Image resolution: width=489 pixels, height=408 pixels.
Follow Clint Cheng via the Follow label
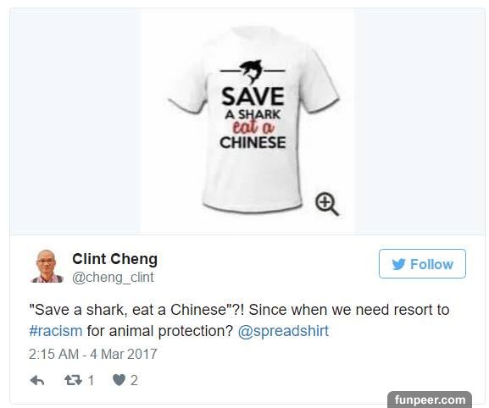coord(432,264)
